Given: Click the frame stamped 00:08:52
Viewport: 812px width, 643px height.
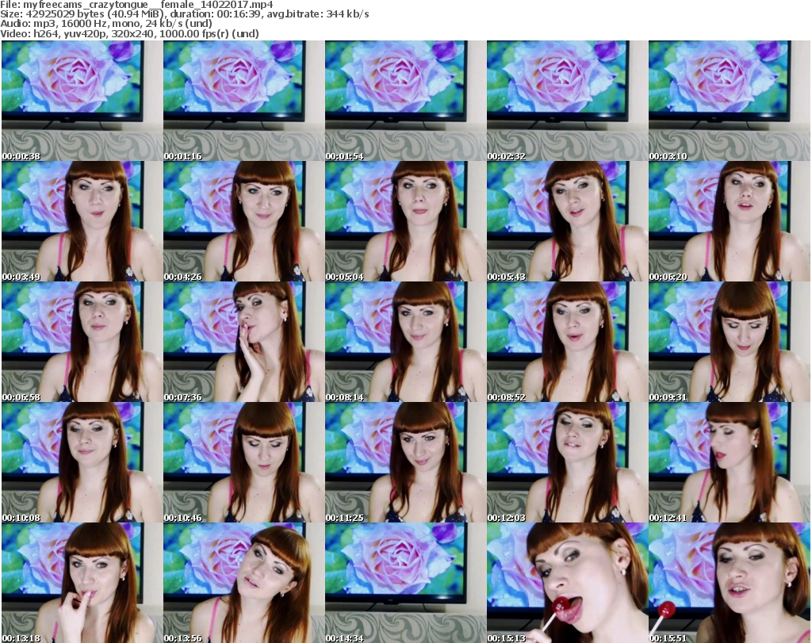Looking at the screenshot, I should [x=568, y=343].
